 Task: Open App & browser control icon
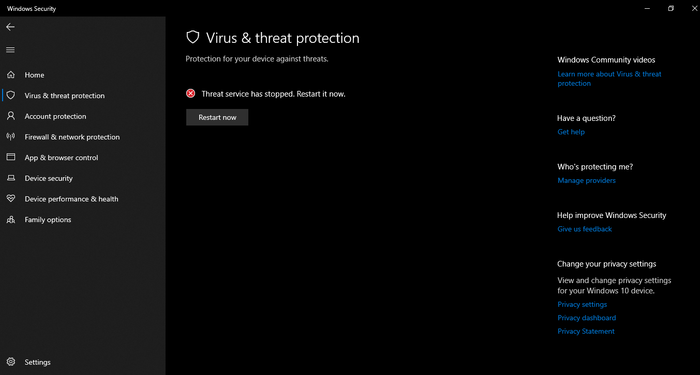tap(11, 158)
